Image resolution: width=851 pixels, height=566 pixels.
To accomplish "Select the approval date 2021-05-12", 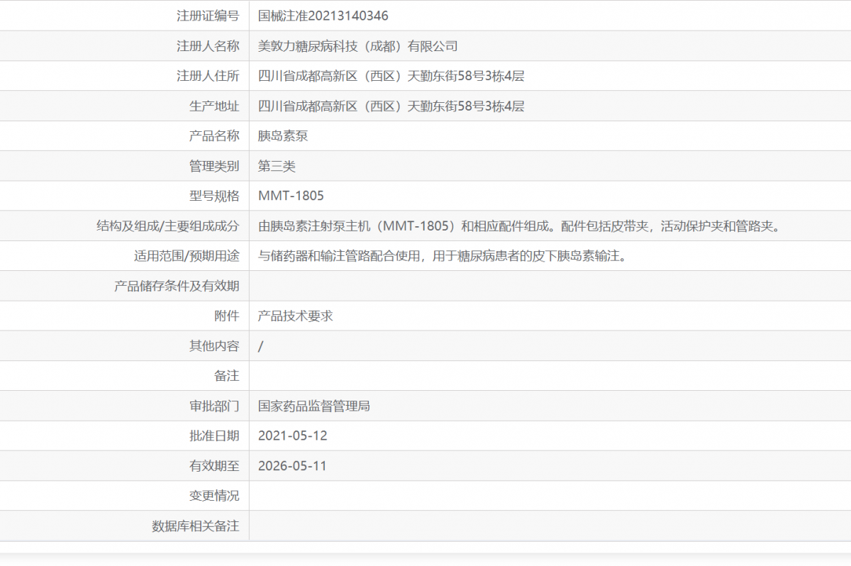I will click(291, 435).
